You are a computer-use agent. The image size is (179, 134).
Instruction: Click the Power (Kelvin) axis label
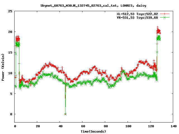(x=3, y=67)
